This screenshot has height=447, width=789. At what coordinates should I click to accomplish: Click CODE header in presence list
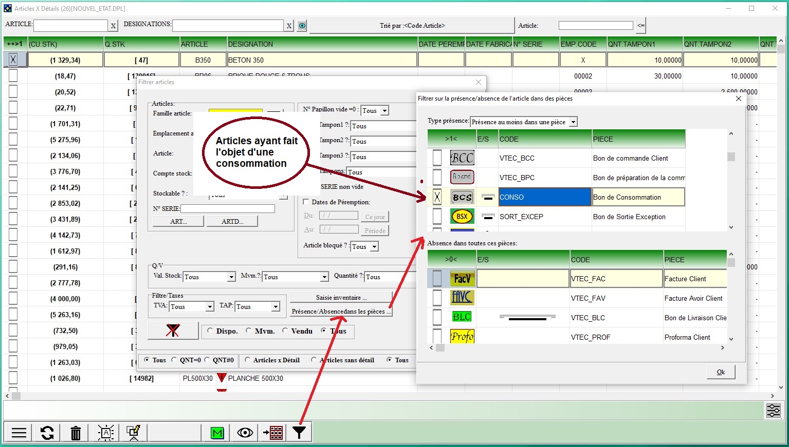click(x=545, y=139)
